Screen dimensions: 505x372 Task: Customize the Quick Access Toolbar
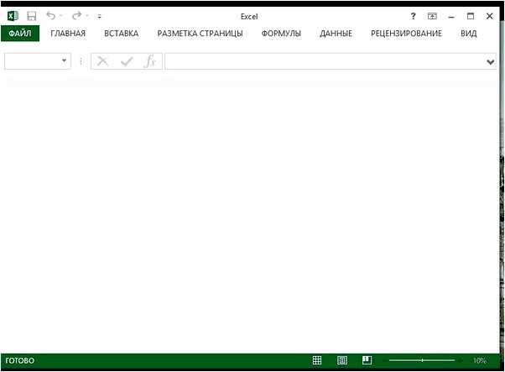[x=100, y=17]
